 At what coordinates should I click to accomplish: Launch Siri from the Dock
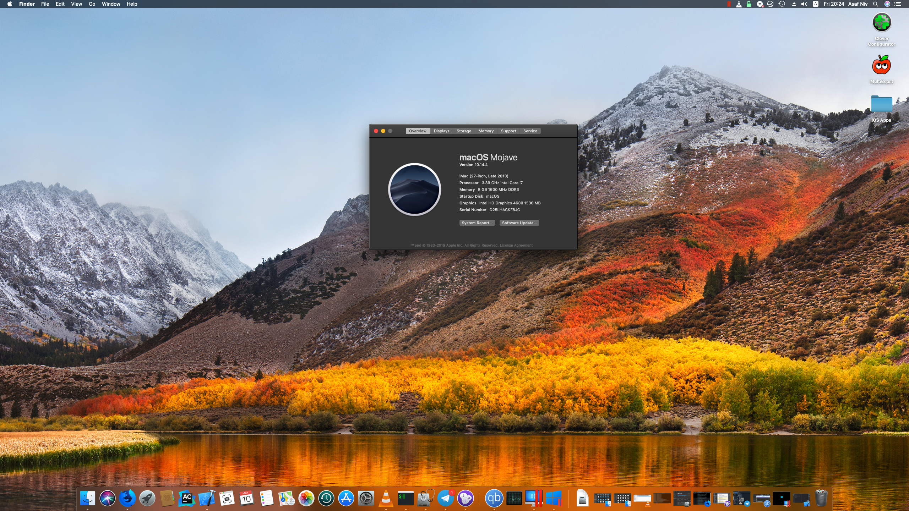(108, 499)
